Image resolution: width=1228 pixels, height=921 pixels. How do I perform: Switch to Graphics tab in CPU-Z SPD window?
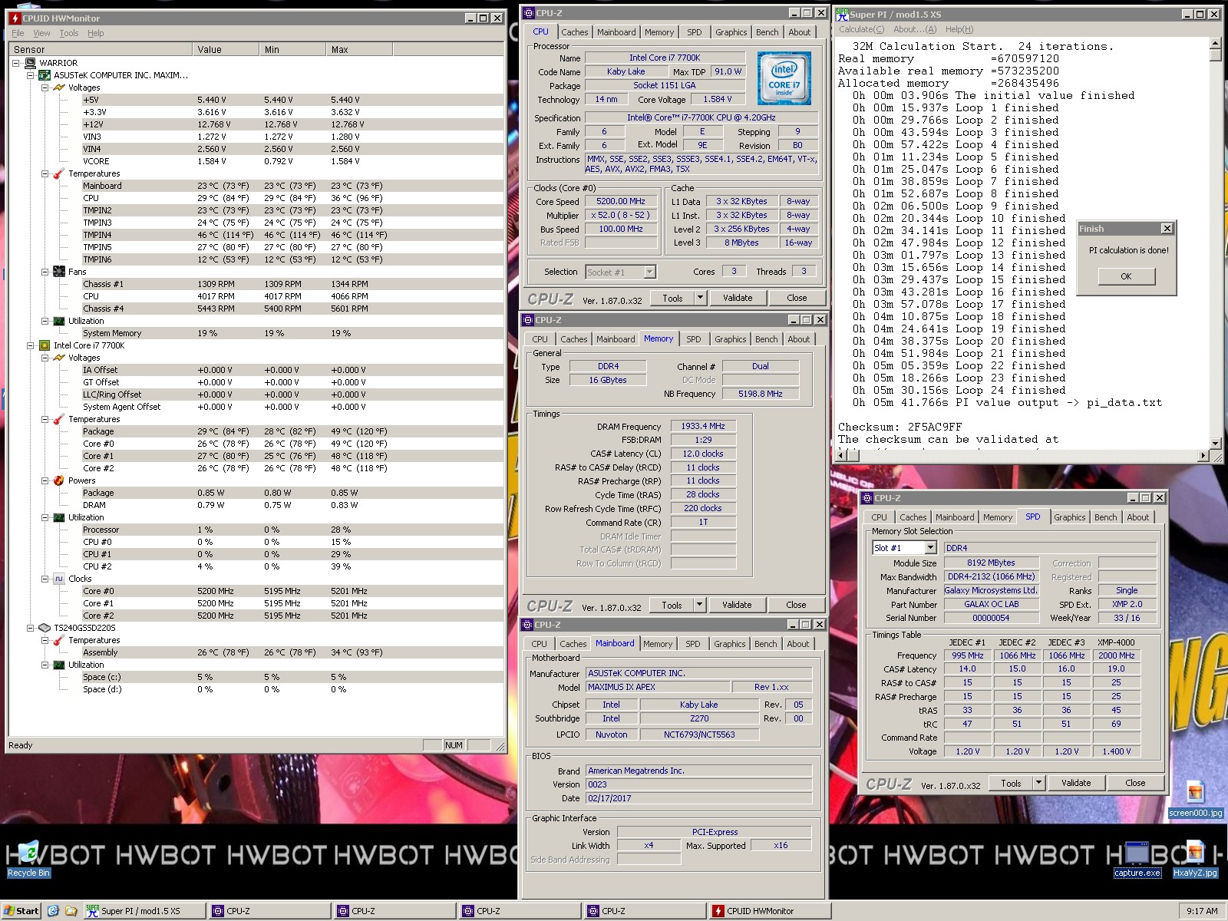coord(1069,517)
